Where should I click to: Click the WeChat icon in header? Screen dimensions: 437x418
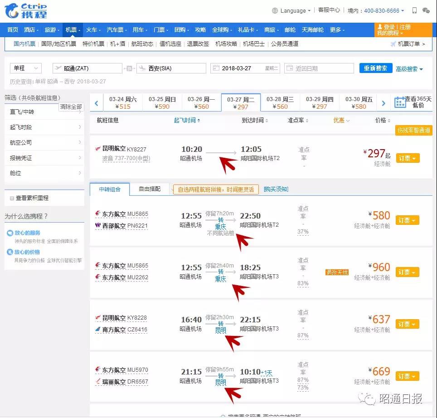coord(426,10)
